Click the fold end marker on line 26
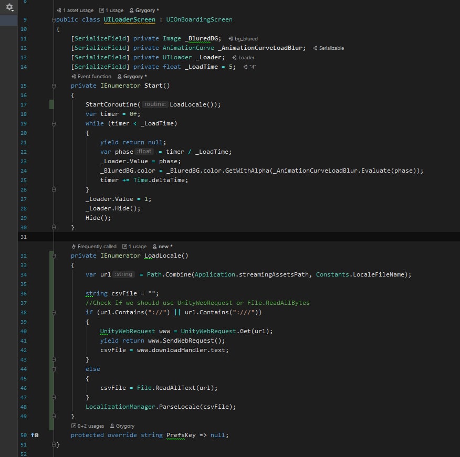The width and height of the screenshot is (460, 457). 54,189
